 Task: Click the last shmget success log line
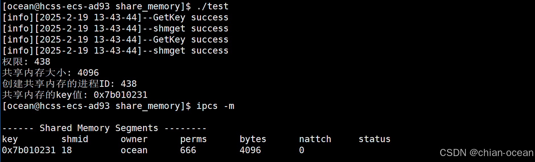pos(115,51)
